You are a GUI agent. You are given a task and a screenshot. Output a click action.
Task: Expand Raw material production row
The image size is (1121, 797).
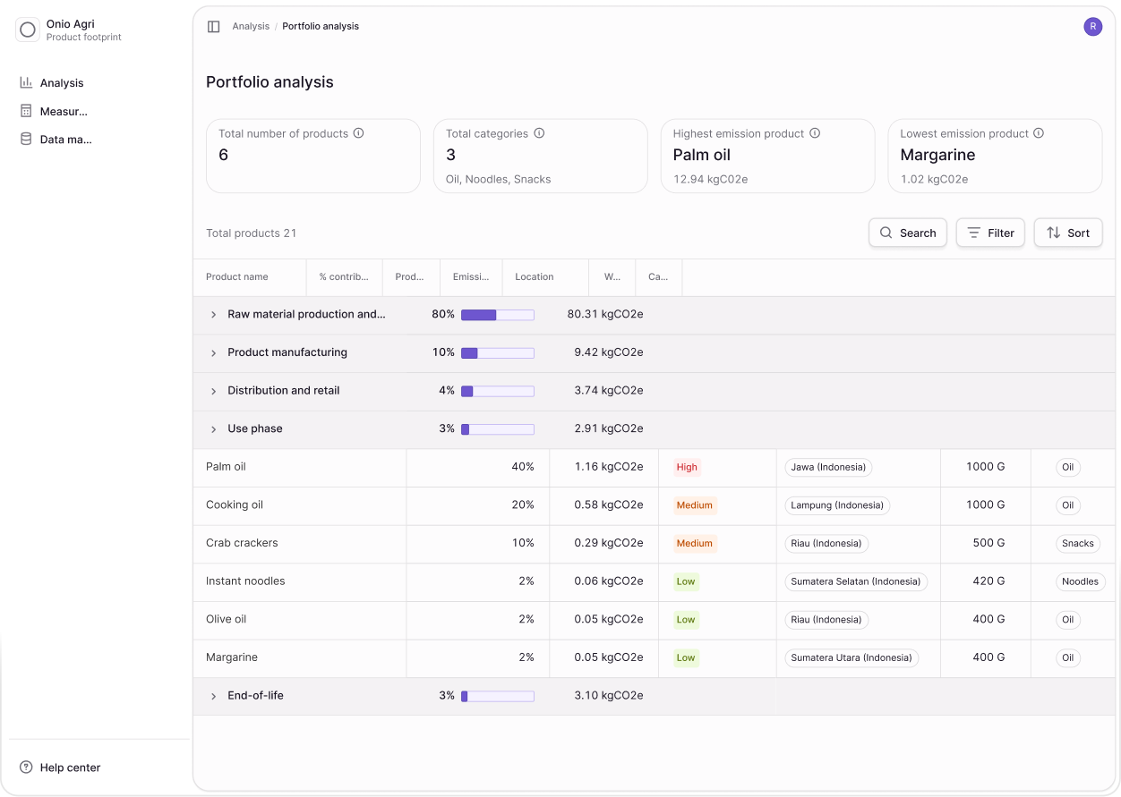pyautogui.click(x=213, y=315)
